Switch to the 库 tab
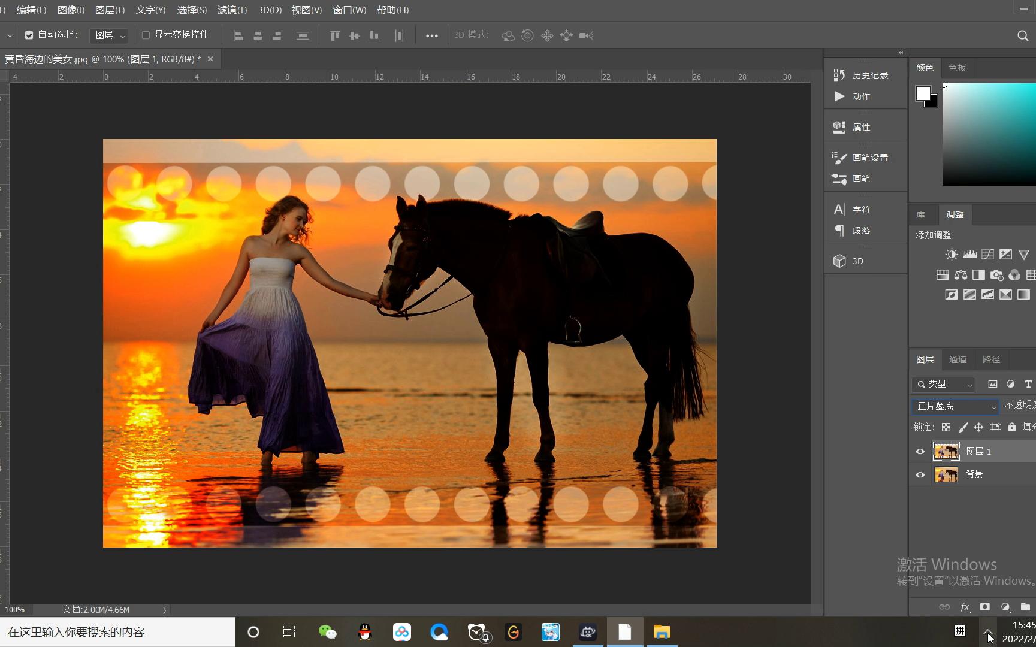This screenshot has height=647, width=1036. coord(920,214)
